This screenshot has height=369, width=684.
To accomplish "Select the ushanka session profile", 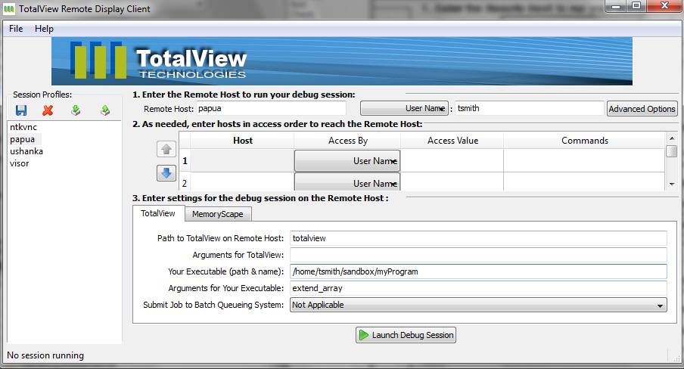I will coord(26,151).
